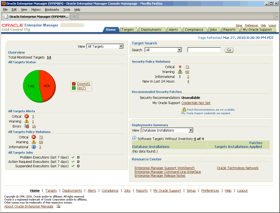Click the About Oracle Enterprise Manager link
This screenshot has width=280, height=213.
tap(29, 206)
